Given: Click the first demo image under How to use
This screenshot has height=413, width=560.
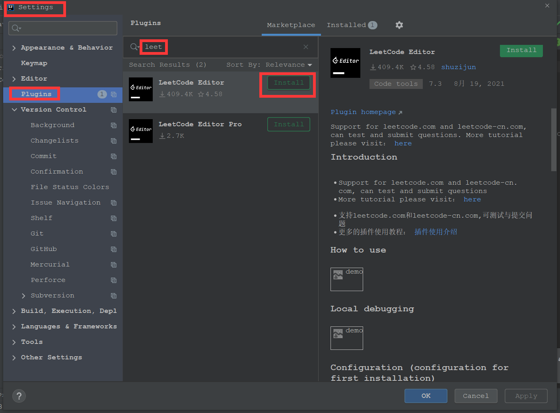Looking at the screenshot, I should (347, 279).
